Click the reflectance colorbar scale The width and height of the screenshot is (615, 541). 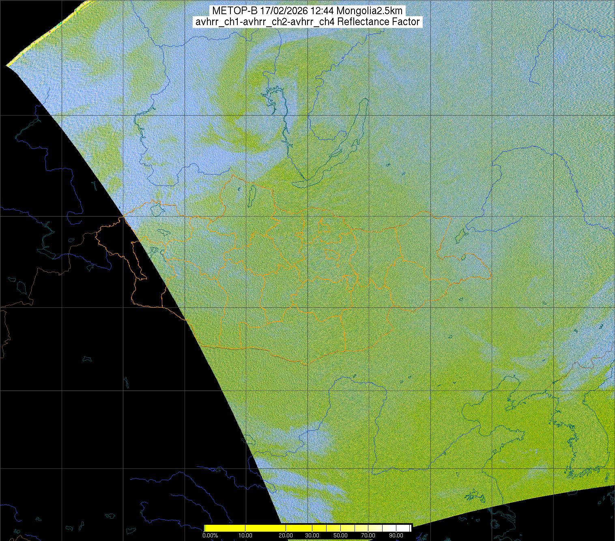307,528
